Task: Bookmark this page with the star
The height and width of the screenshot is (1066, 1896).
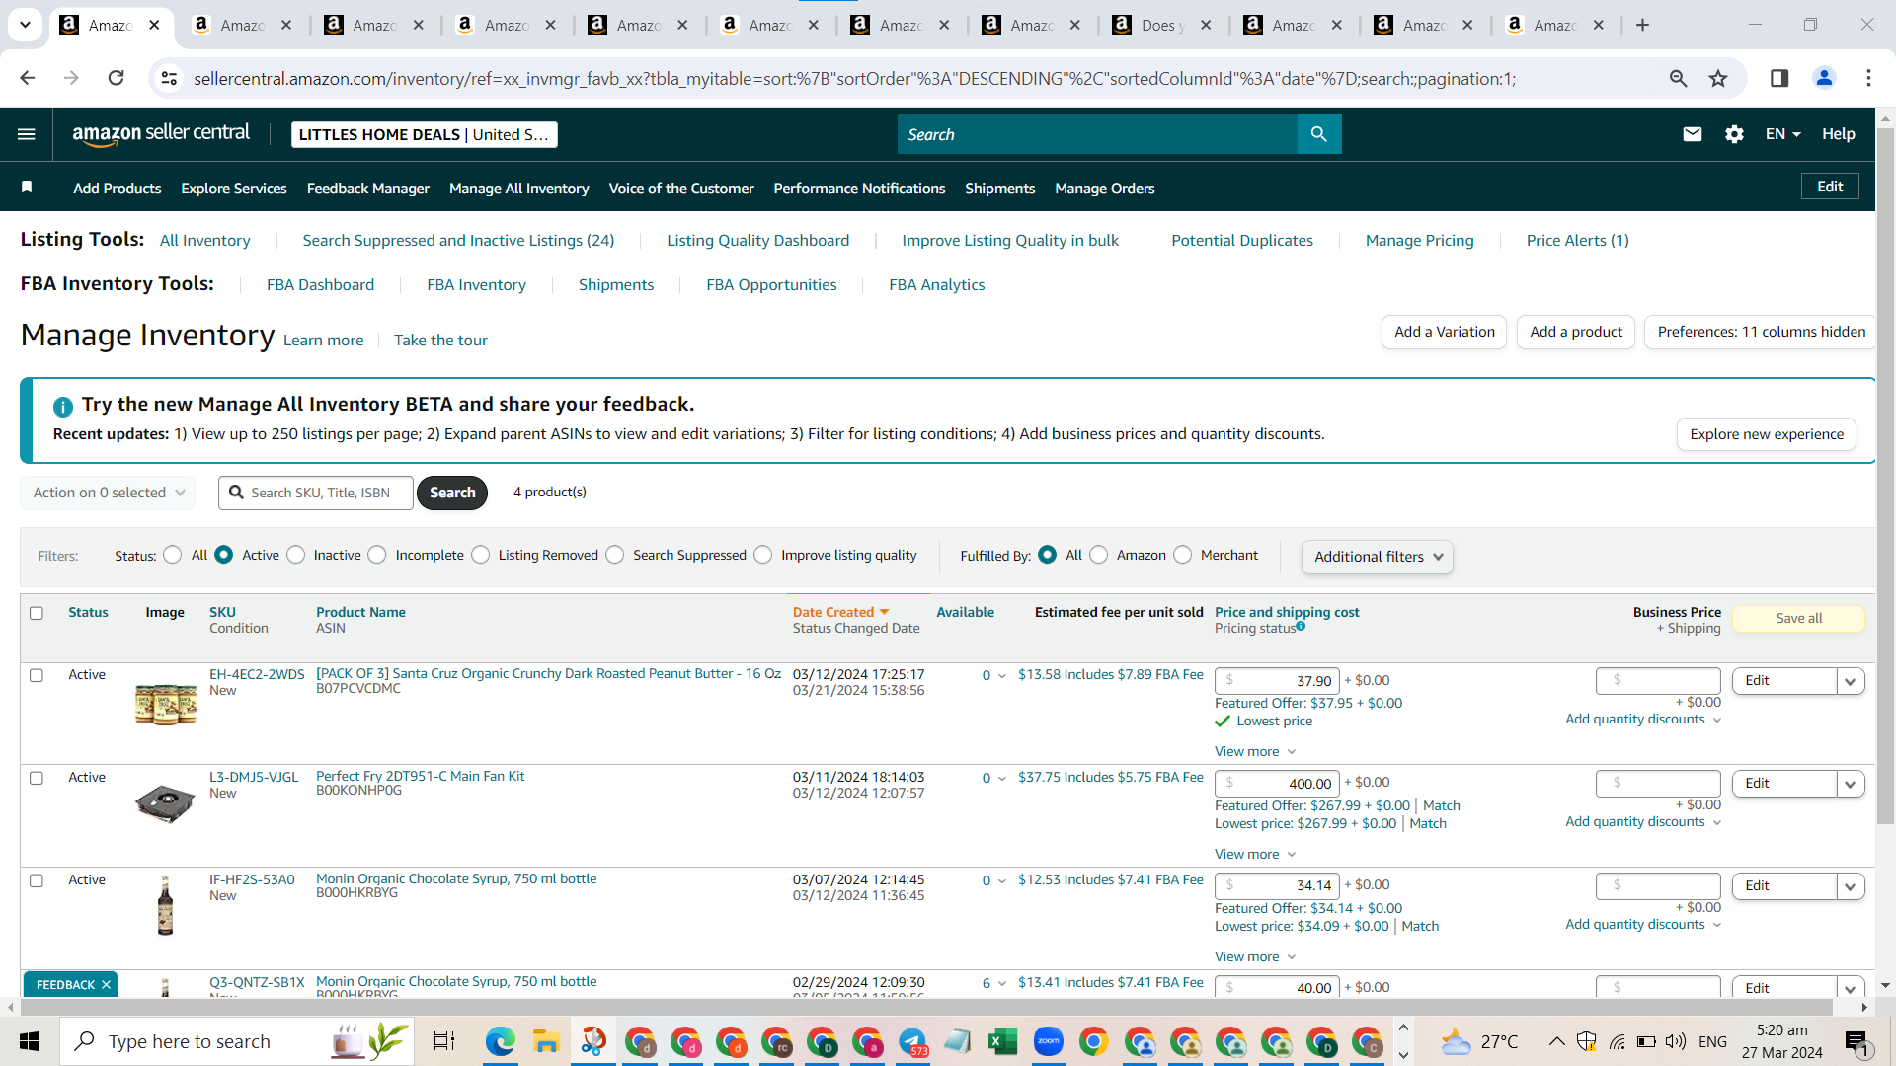Action: coord(1718,78)
